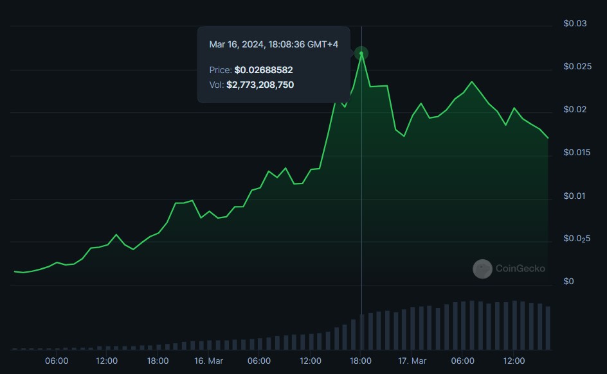Select the highlighted peak data point marker

(362, 54)
